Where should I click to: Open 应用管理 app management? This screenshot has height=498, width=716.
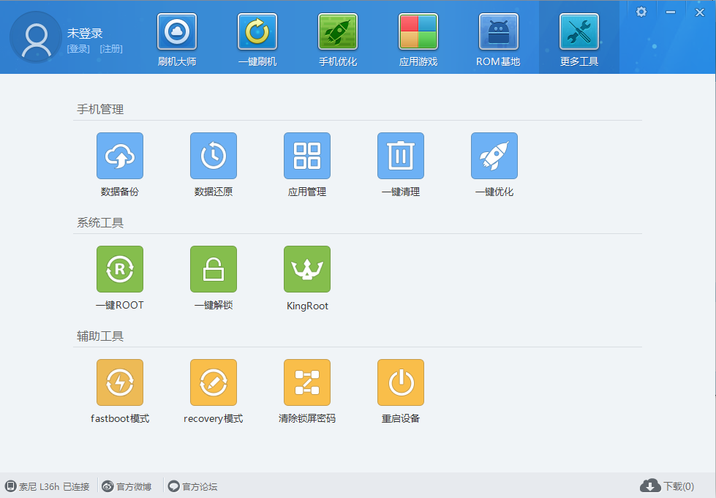307,156
